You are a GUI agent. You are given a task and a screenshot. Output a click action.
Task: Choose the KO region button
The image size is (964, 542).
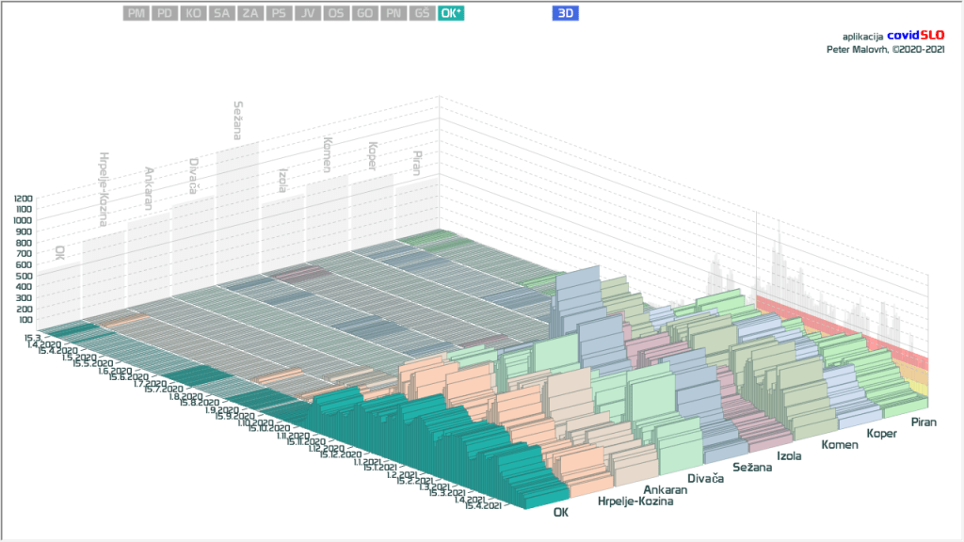[193, 13]
